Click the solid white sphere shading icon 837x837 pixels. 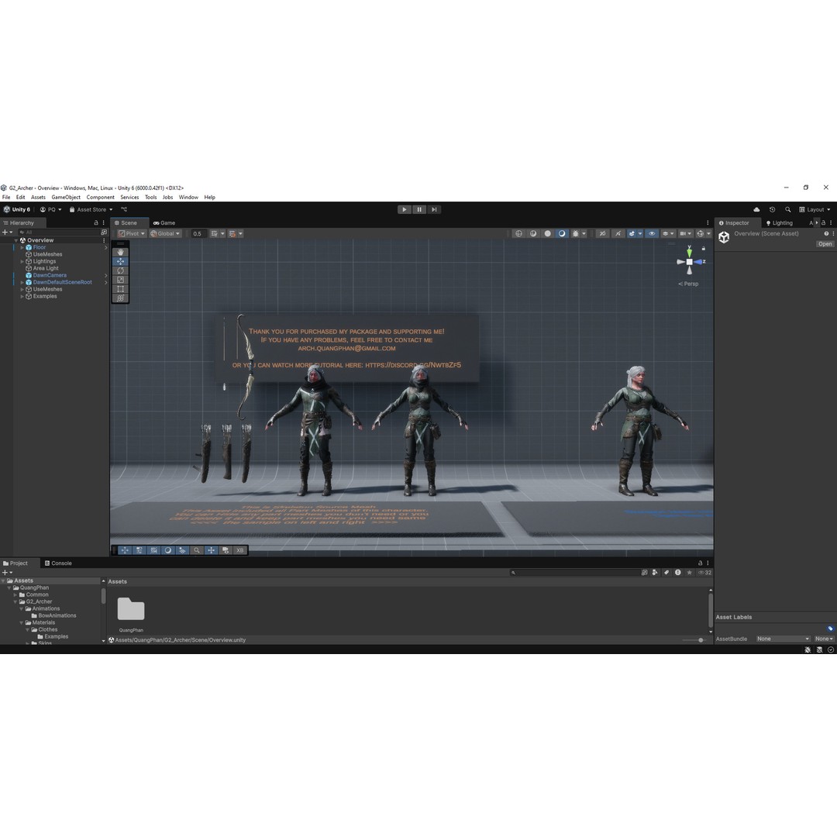coord(547,234)
